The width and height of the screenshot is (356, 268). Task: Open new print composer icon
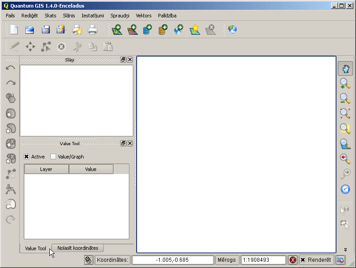(x=77, y=29)
